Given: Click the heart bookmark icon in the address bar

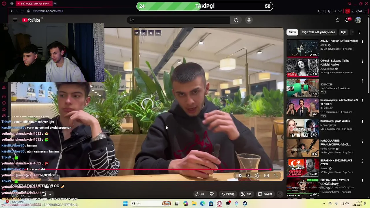Looking at the screenshot, I should (340, 11).
